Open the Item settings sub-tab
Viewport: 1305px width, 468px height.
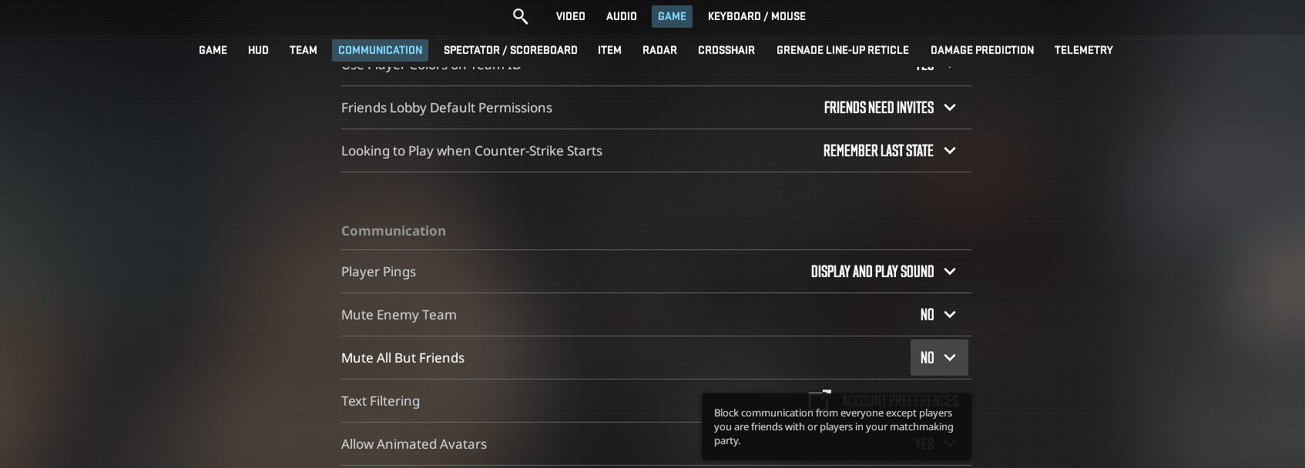pos(609,50)
